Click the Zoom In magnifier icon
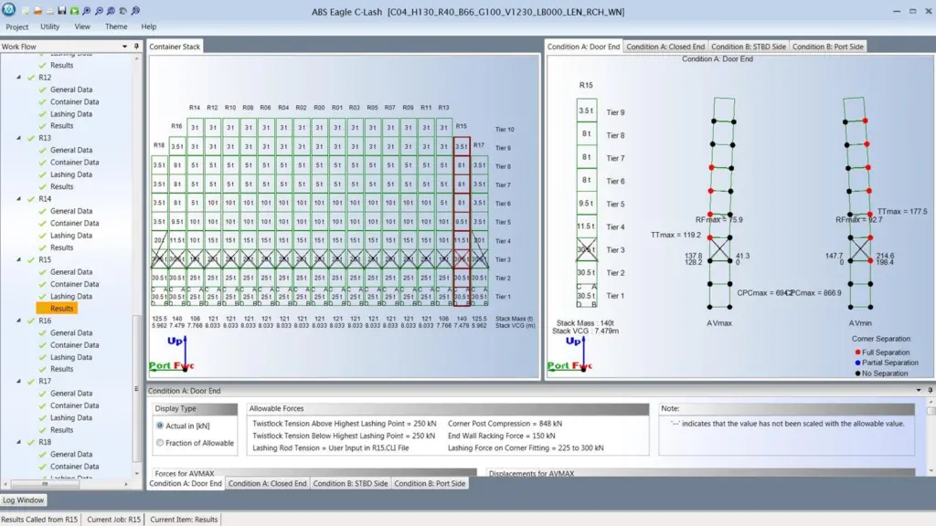 [87, 11]
